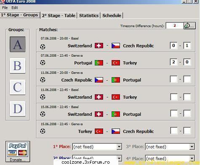Switch to 2º Stage - Table tab
Screen dimensions: 200x165
click(x=59, y=16)
